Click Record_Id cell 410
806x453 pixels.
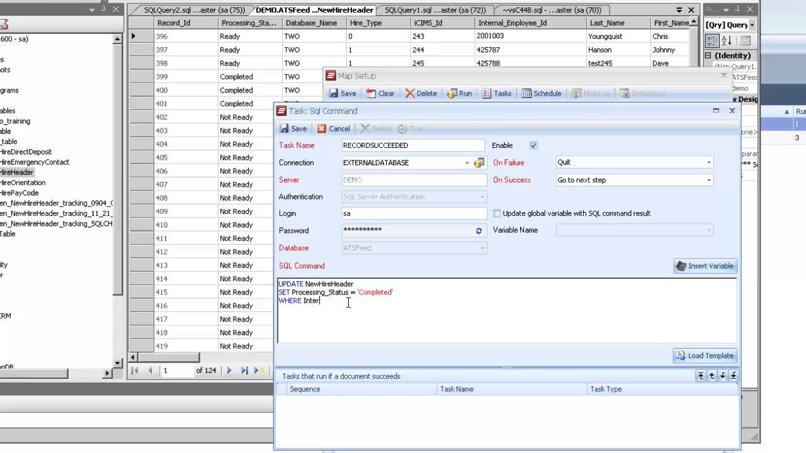click(186, 225)
